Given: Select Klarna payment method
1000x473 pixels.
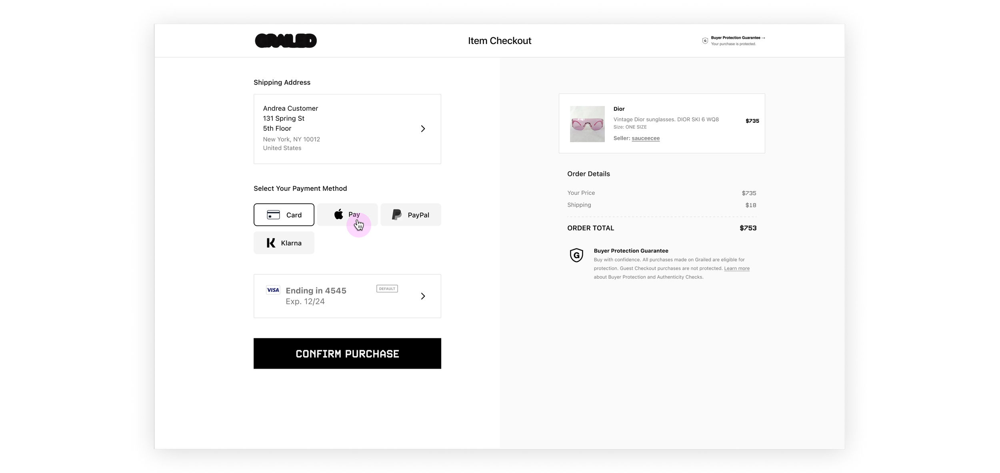Looking at the screenshot, I should 284,243.
